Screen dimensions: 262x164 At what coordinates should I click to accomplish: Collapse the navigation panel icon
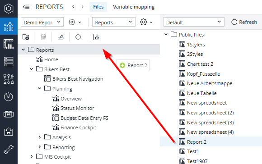coord(26,7)
